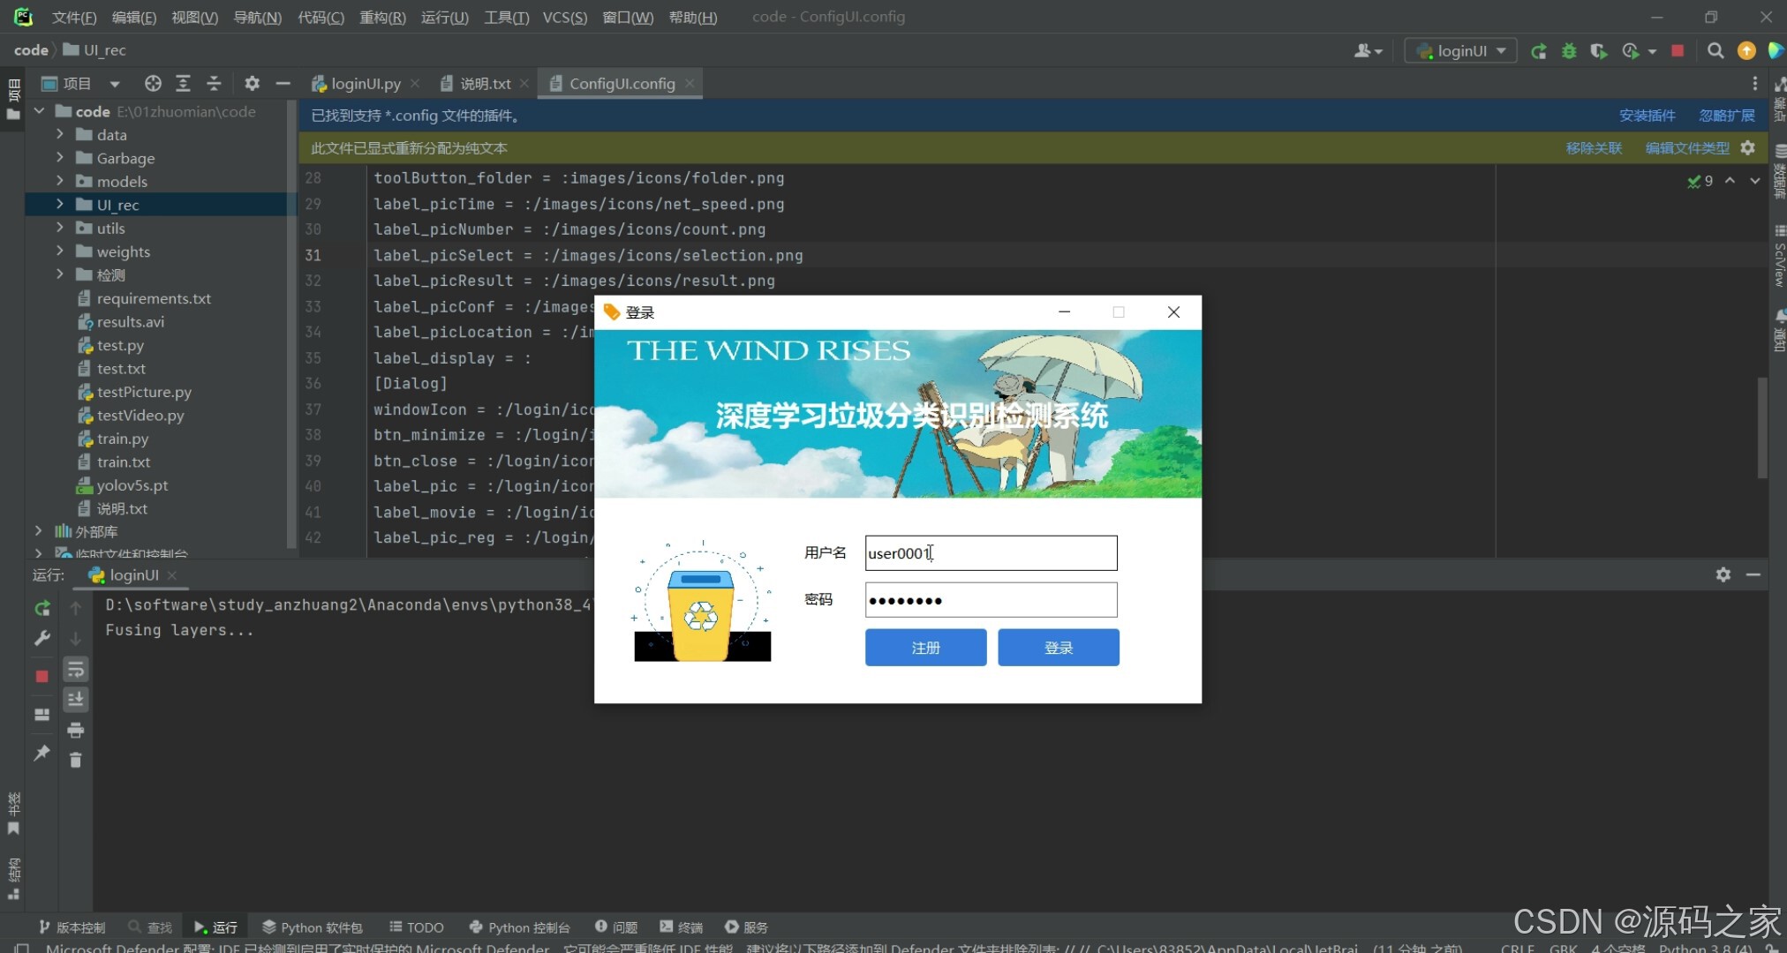Pin the run tab with pin icon
This screenshot has width=1787, height=953.
(x=41, y=753)
